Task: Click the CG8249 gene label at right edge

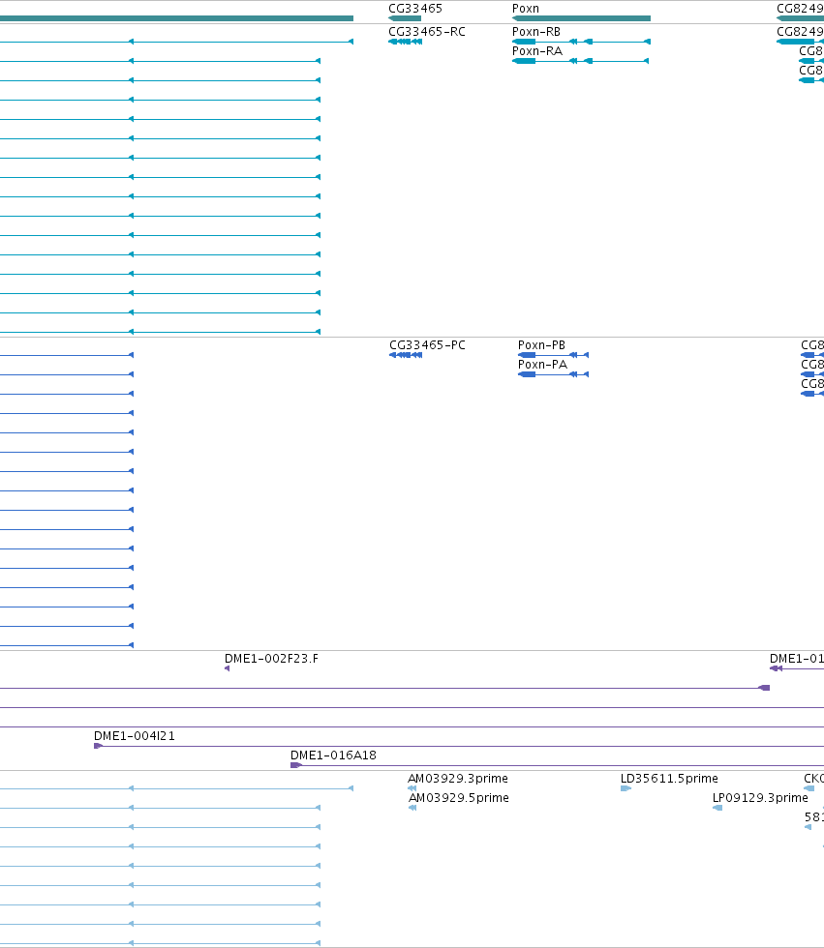Action: (x=800, y=9)
